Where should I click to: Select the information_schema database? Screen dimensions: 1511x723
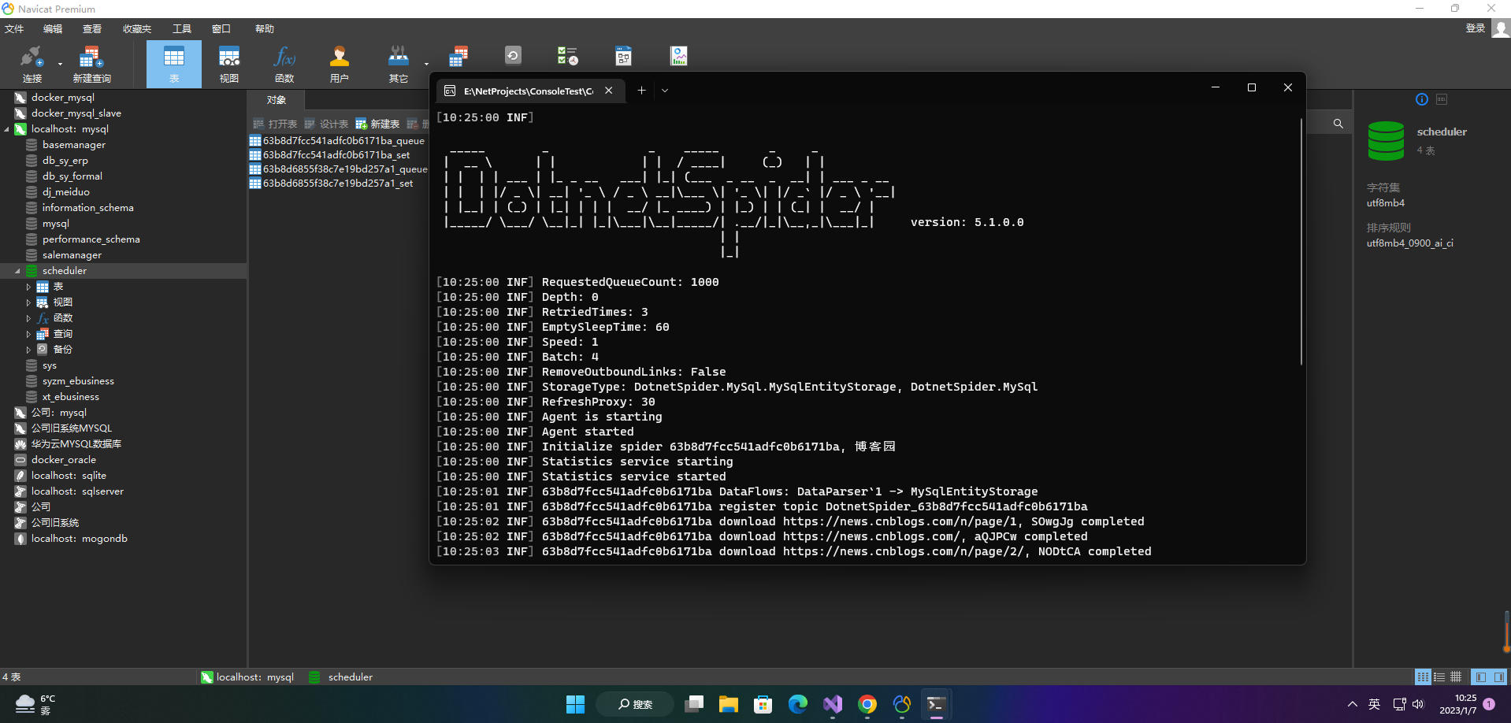click(88, 208)
